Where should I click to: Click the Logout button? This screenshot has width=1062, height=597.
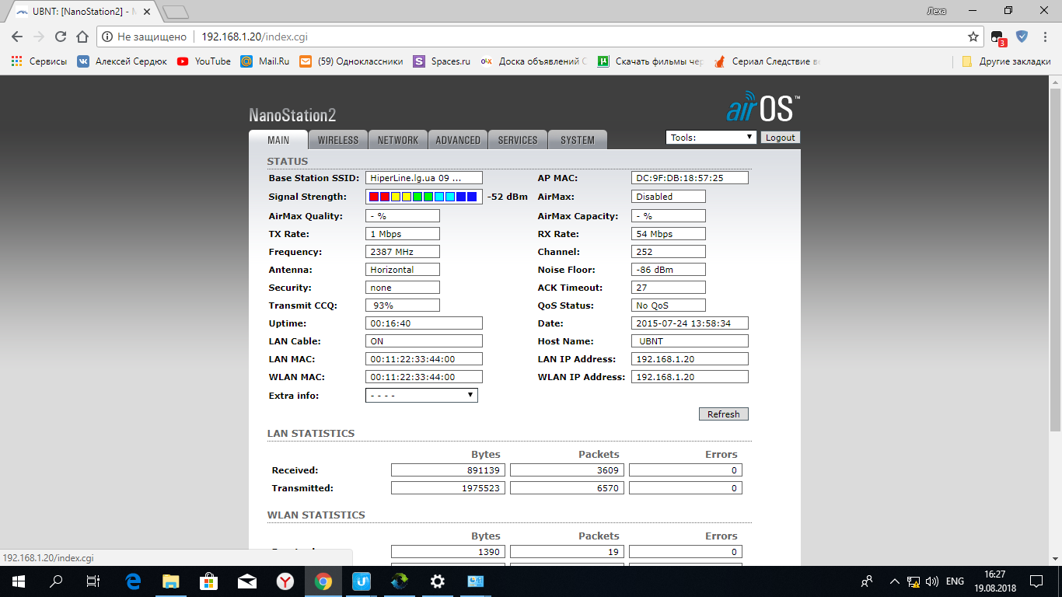780,138
